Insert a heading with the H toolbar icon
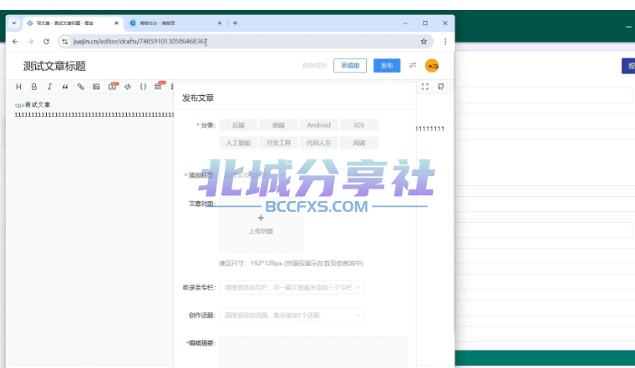Screen dimensions: 635x368 coord(18,87)
